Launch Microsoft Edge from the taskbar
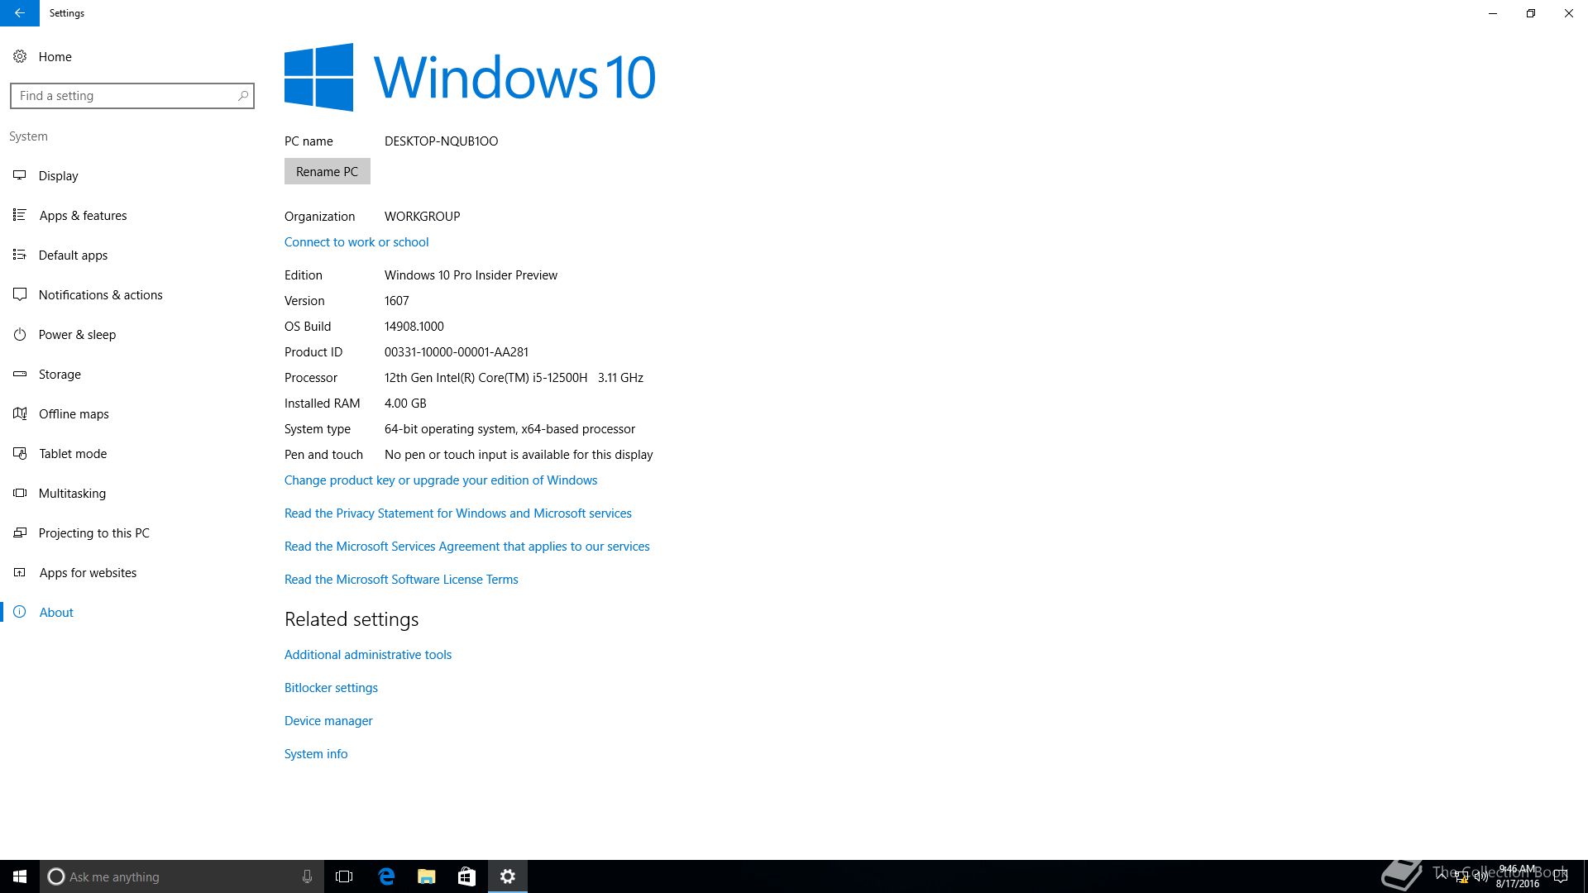 tap(386, 876)
